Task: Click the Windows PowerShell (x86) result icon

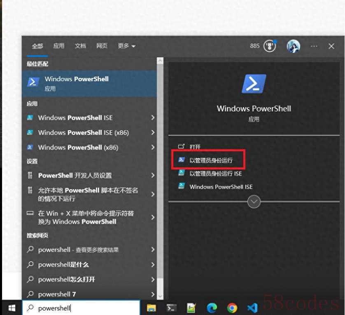Action: pos(30,147)
